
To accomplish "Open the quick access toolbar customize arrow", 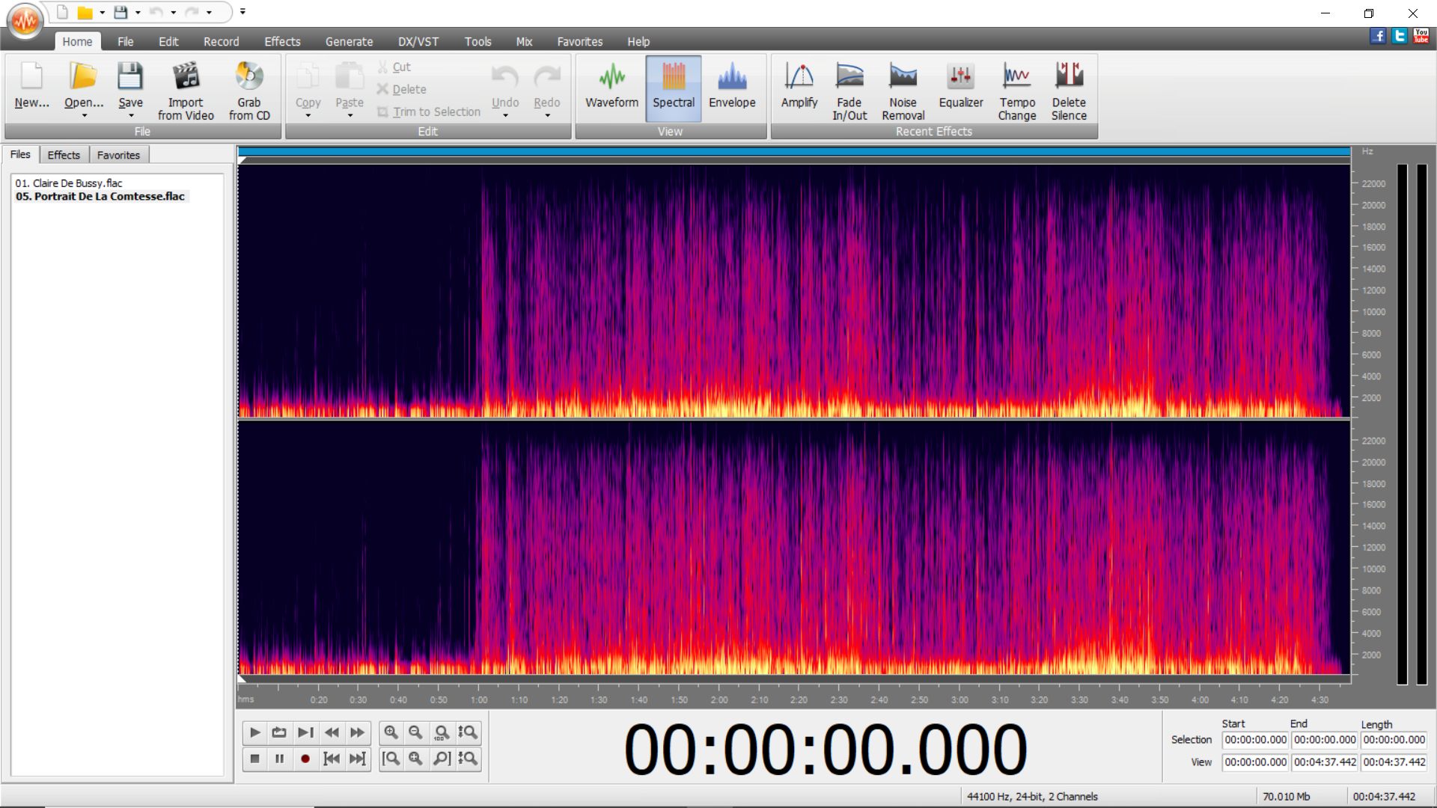I will [242, 12].
